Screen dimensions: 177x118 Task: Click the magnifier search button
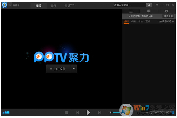[149, 5]
